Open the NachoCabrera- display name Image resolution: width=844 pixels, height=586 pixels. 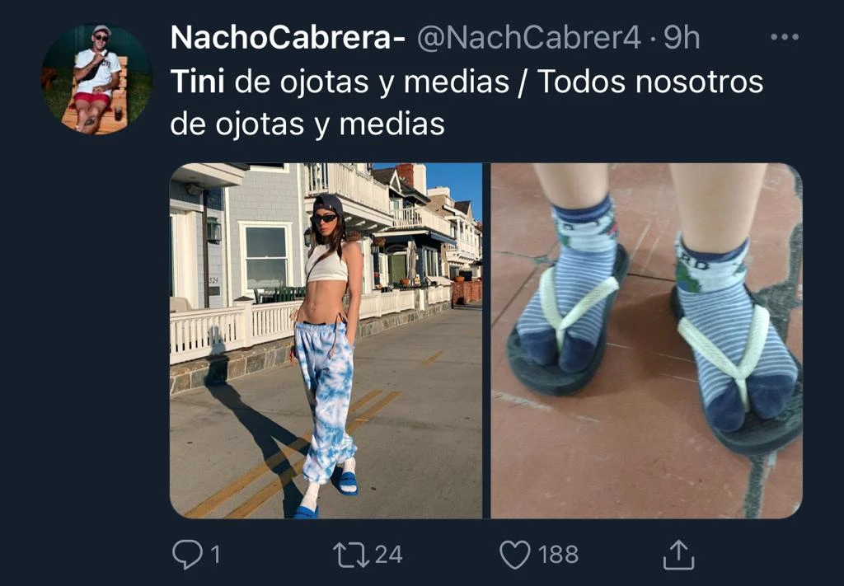pos(288,38)
